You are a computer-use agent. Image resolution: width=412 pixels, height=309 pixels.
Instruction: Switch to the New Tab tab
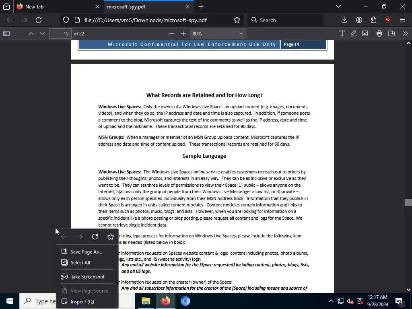click(x=58, y=7)
